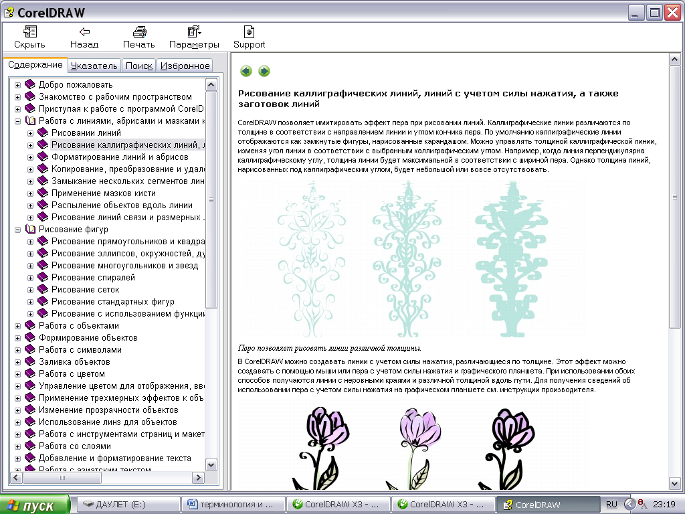The image size is (685, 514).
Task: Click the Печать (Print) toolbar icon
Action: click(x=139, y=32)
